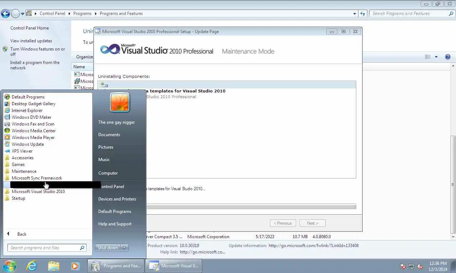
Task: Open the address bar previous locations dropdown
Action: click(354, 14)
